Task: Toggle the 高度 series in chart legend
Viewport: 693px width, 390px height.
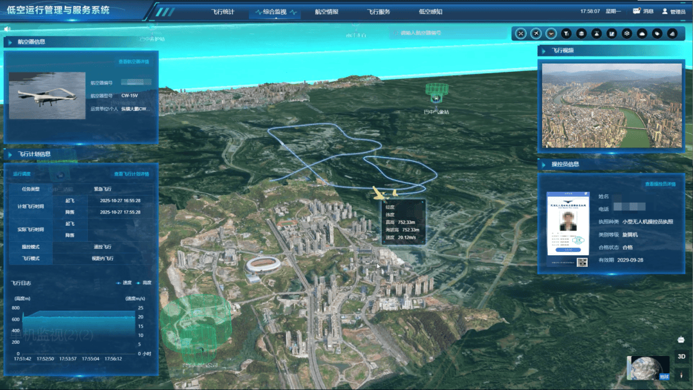Action: click(x=144, y=282)
